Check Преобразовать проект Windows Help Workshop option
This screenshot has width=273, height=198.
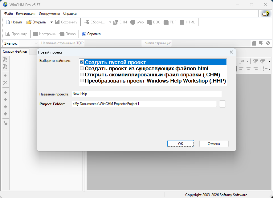click(x=82, y=81)
